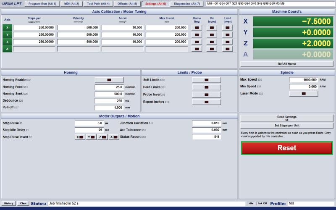Screen dimensions: 336x210
Task: Switch to the MDI (Alt-2) tab
Action: [71, 4]
